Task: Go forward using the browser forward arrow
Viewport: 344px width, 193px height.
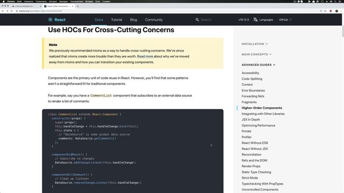Action: click(x=7, y=11)
